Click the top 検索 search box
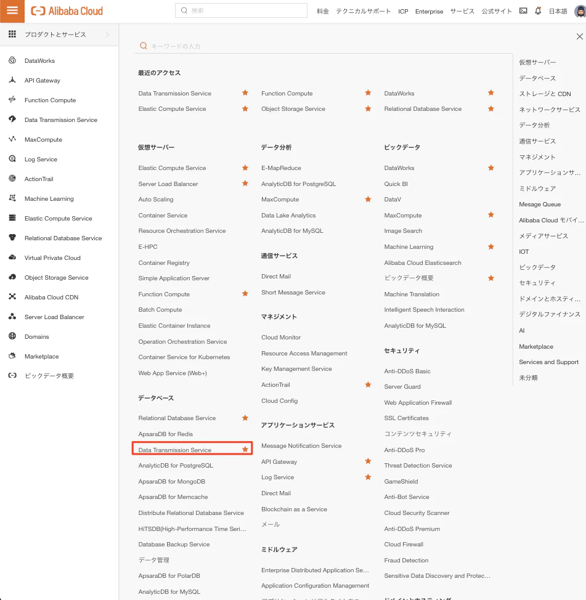This screenshot has height=600, width=586. 241,10
